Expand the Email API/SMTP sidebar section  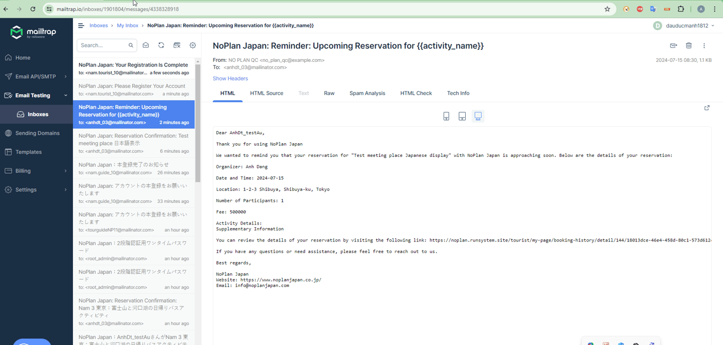click(37, 77)
